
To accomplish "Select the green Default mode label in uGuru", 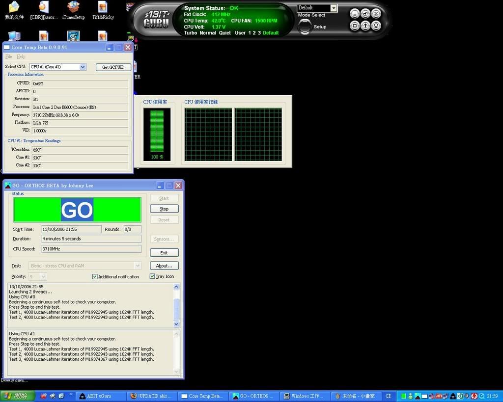I will click(x=271, y=33).
